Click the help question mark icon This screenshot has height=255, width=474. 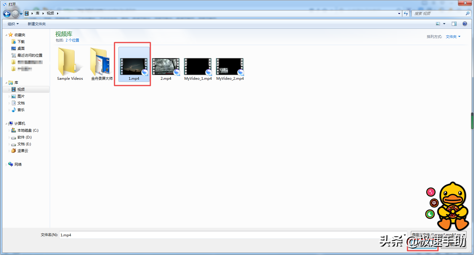tap(465, 24)
